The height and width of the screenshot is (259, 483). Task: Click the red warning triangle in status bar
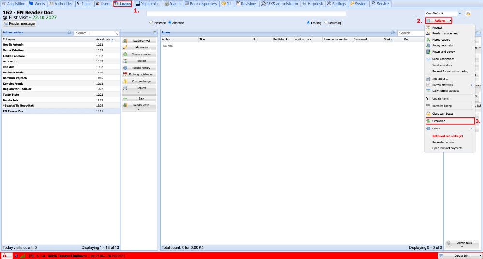(5, 256)
